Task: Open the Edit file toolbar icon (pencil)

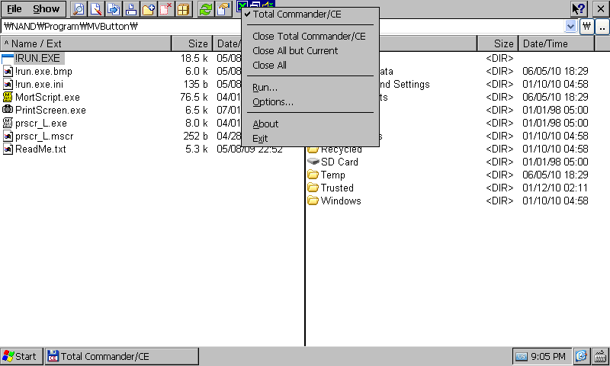Action: pyautogui.click(x=96, y=9)
